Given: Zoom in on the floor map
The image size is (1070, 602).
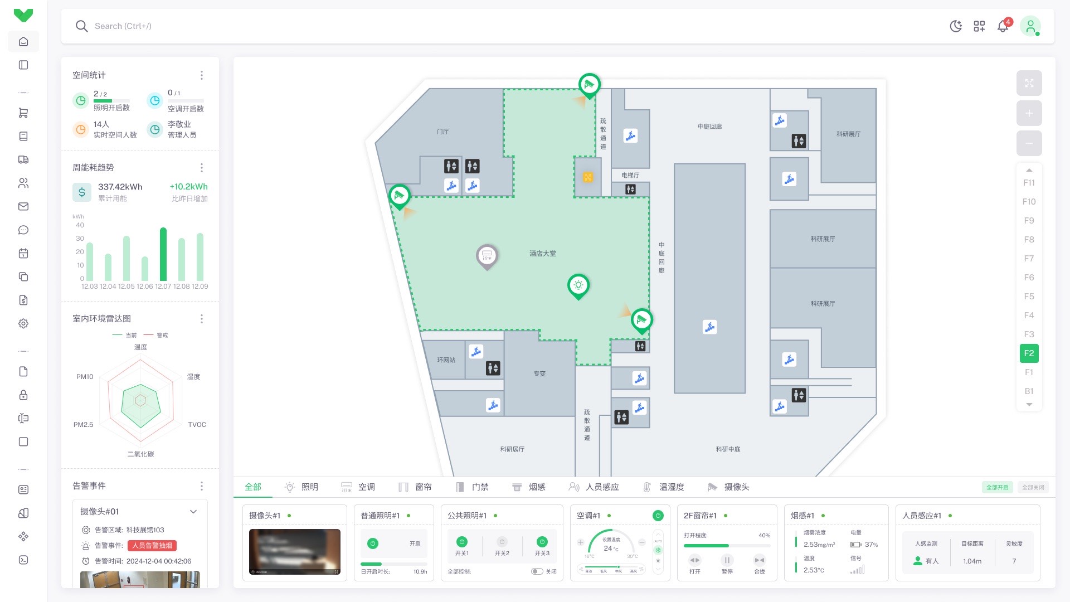Looking at the screenshot, I should [1029, 113].
